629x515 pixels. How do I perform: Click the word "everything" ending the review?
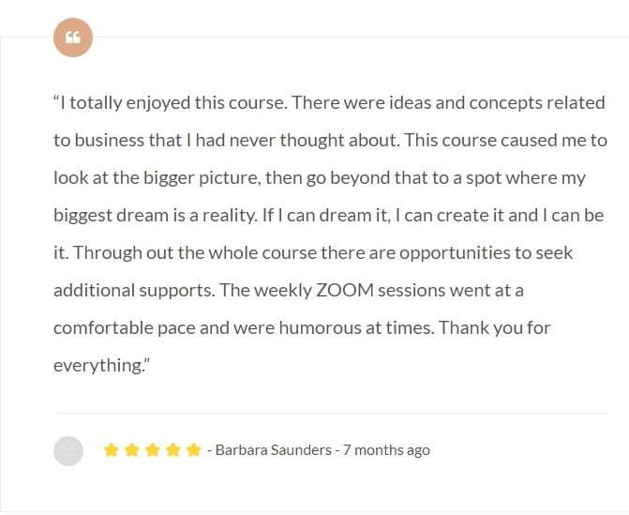pyautogui.click(x=97, y=366)
